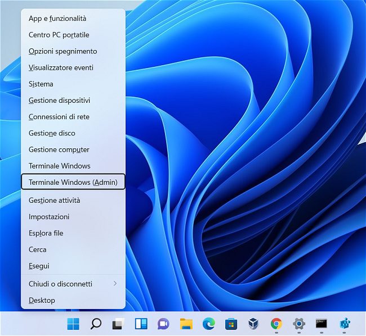Open the Widgets panel icon
Screen dimensions: 366x336
[141, 324]
